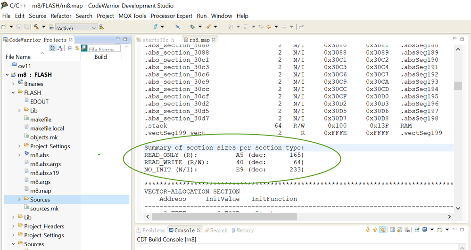Open the Refactor menu
This screenshot has width=471, height=250.
pyautogui.click(x=61, y=16)
